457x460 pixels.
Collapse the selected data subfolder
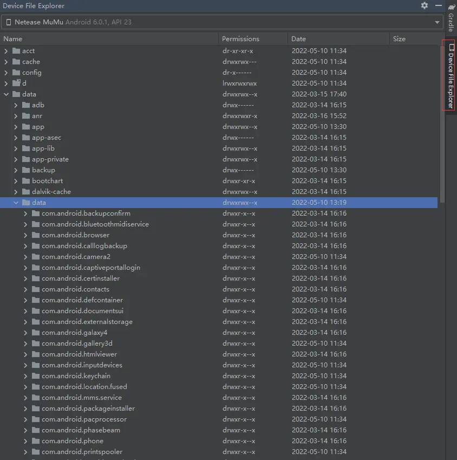pos(16,203)
